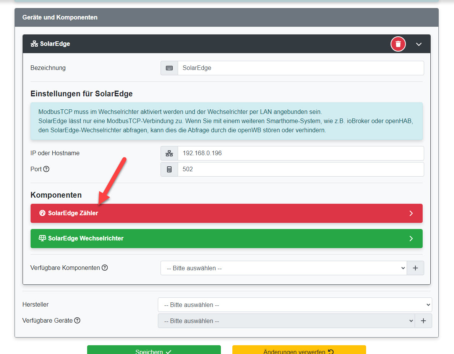Screen dimensions: 454x354
Task: Click Änderungen verwerfen button
Action: tap(299, 350)
